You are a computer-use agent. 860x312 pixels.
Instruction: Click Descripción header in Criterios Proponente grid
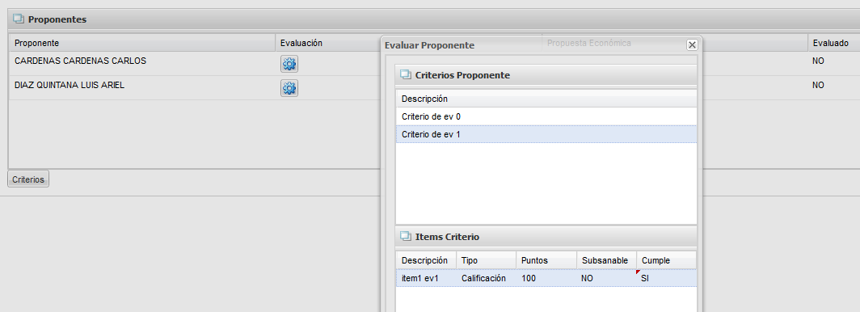pyautogui.click(x=546, y=99)
